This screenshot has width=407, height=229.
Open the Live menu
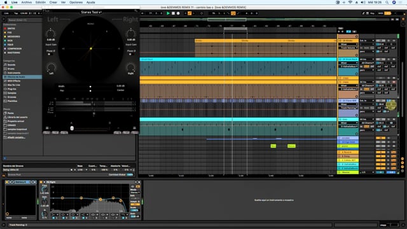point(14,3)
